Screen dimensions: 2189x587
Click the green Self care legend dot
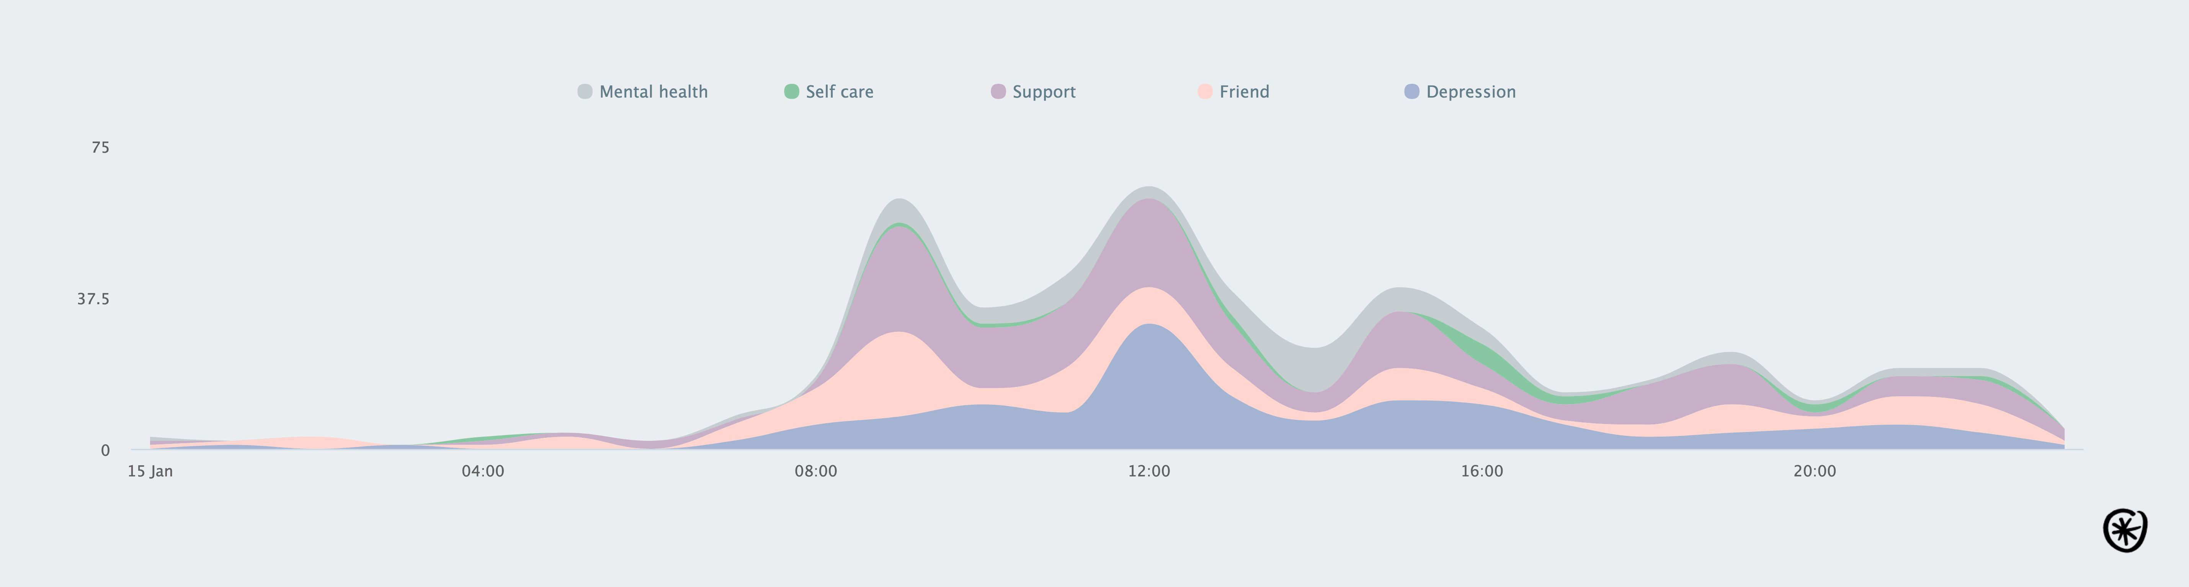[x=791, y=92]
